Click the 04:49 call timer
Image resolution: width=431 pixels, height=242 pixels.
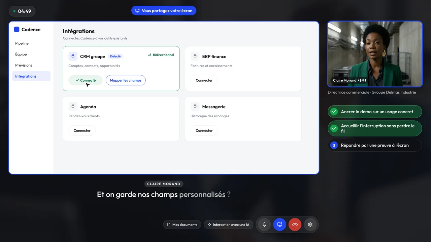click(x=22, y=11)
